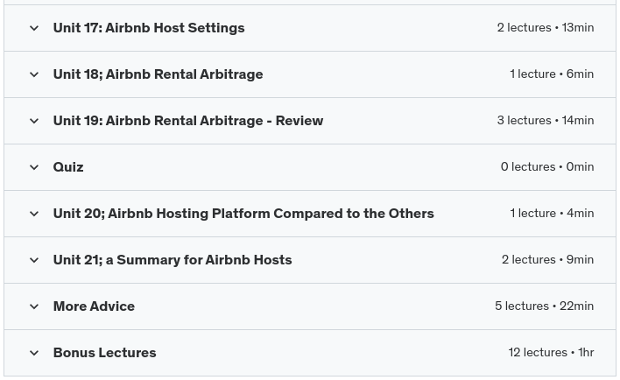Open the Quiz section title

(x=68, y=167)
